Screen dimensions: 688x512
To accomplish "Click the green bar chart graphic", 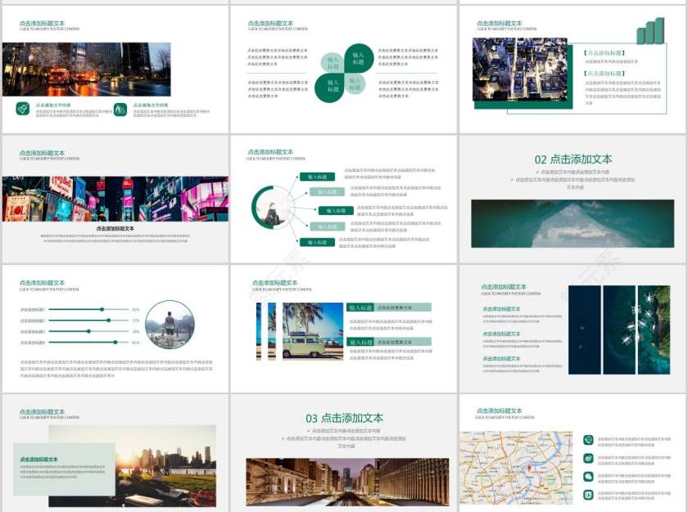I will click(653, 32).
